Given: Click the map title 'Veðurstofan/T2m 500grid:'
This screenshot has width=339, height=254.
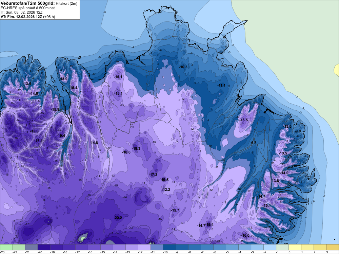Looking at the screenshot, I should tap(28, 3).
